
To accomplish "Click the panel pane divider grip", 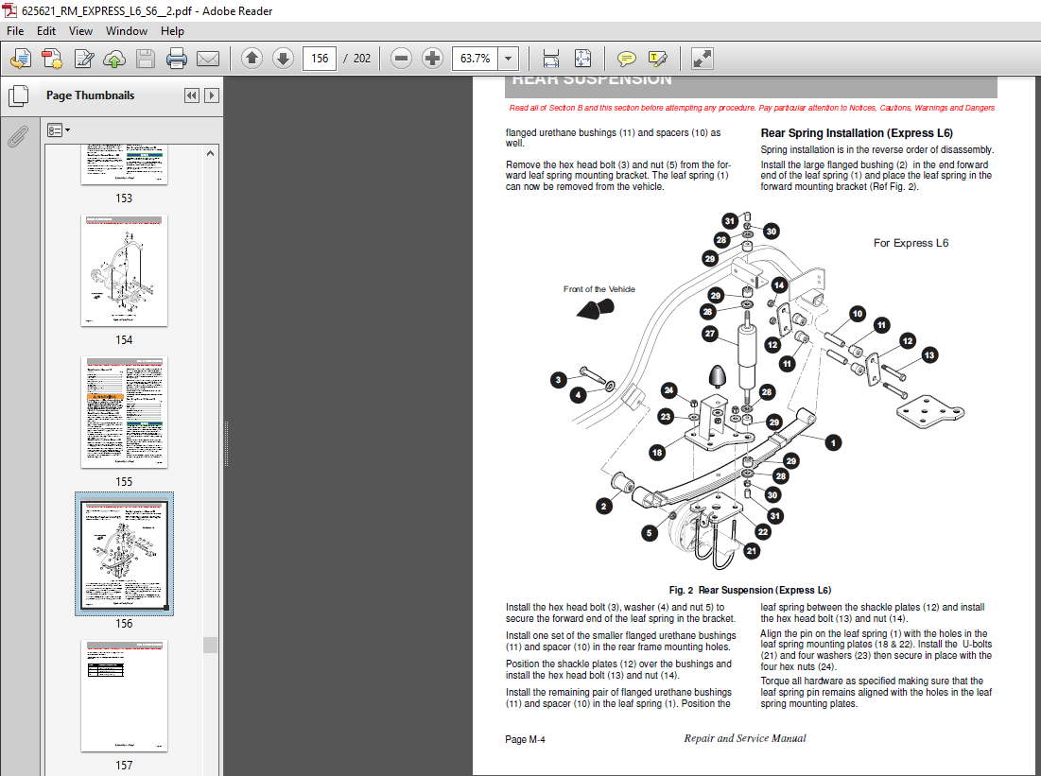I will [226, 444].
